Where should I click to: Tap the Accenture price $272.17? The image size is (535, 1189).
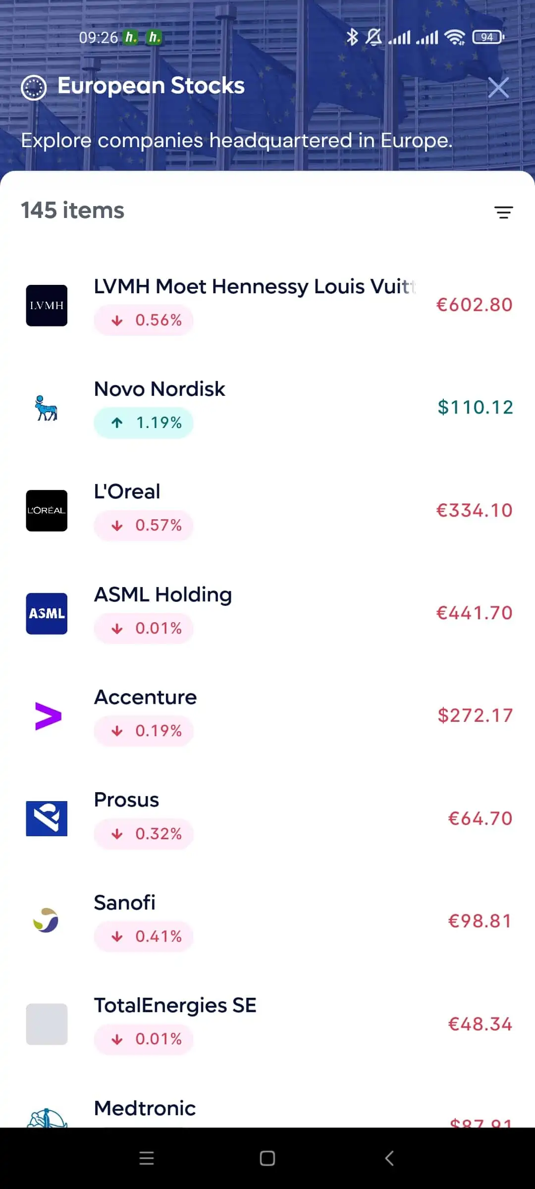[475, 716]
